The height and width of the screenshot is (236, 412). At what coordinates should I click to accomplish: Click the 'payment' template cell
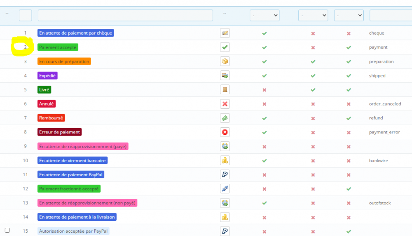click(378, 47)
